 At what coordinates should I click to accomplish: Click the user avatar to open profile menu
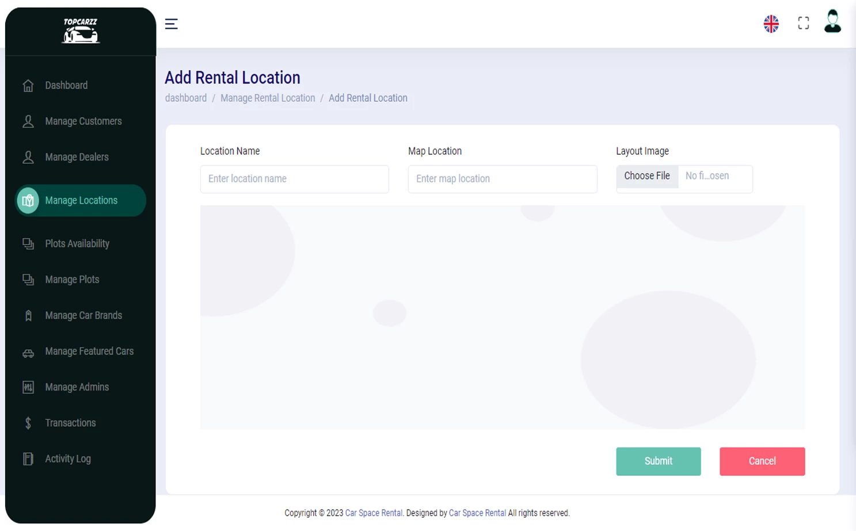click(x=832, y=24)
